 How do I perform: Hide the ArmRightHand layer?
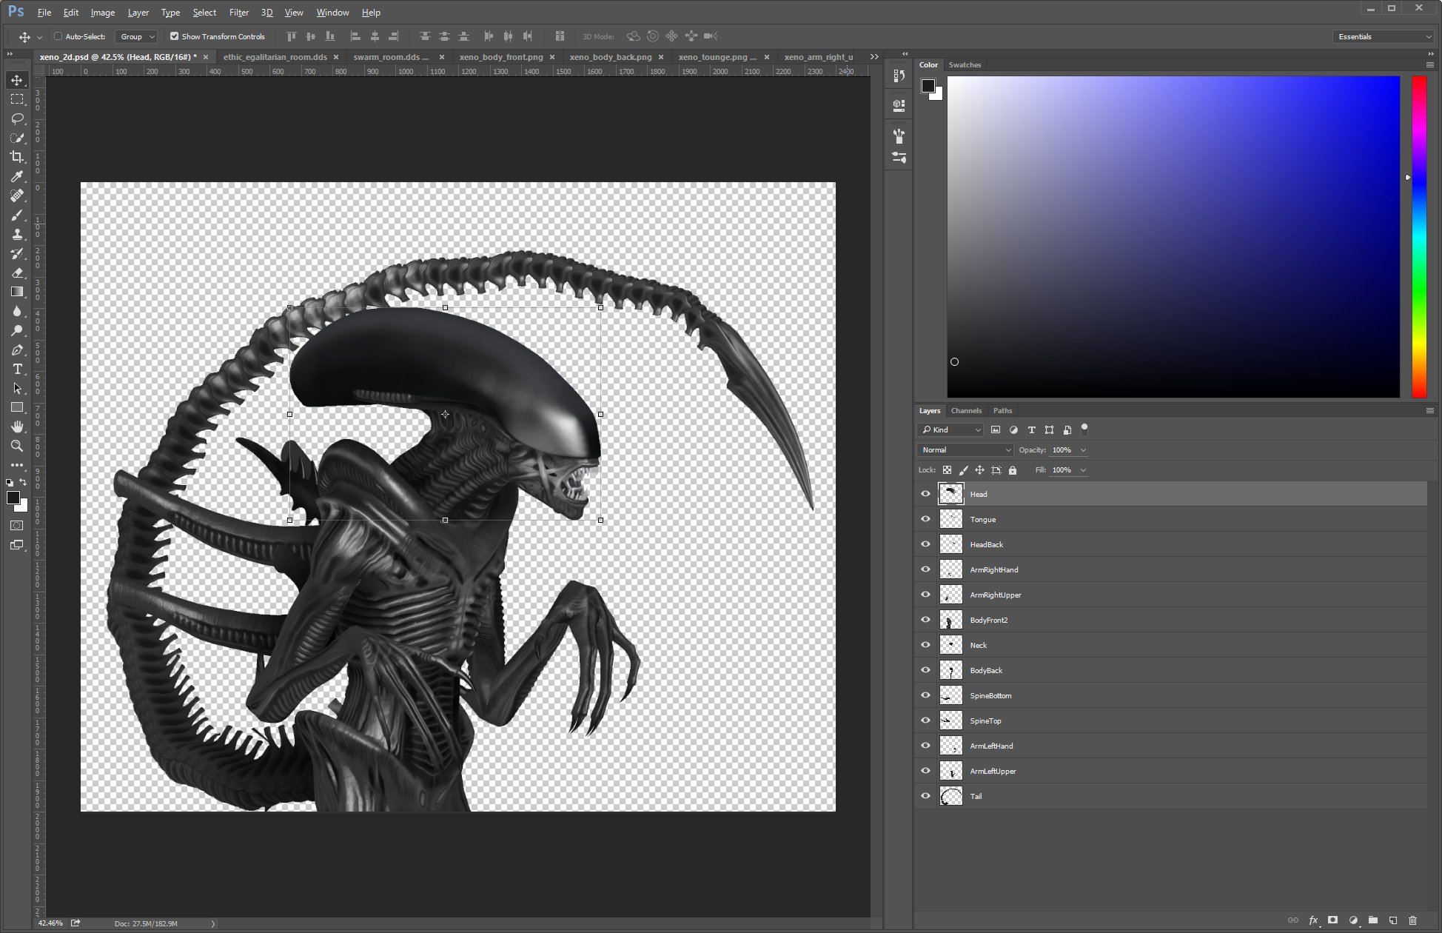pos(925,569)
